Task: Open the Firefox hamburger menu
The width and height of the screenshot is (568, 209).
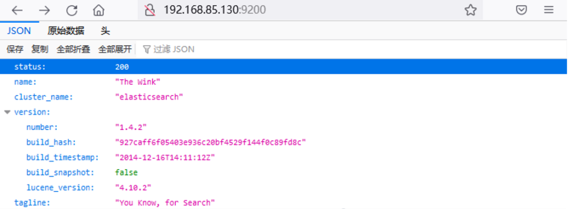Action: pyautogui.click(x=549, y=10)
